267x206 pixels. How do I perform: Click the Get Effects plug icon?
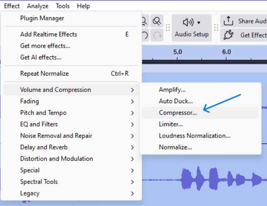click(x=228, y=35)
